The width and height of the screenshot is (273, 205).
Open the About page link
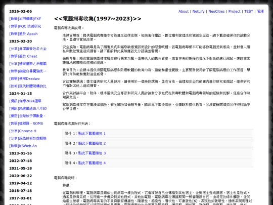pyautogui.click(x=184, y=12)
